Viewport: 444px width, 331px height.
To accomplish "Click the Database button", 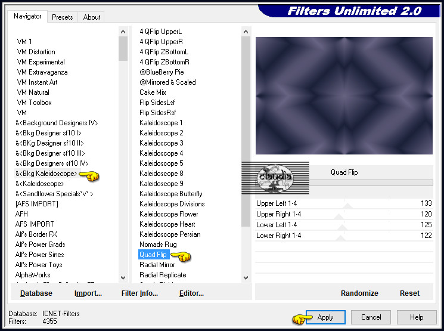I will (36, 293).
